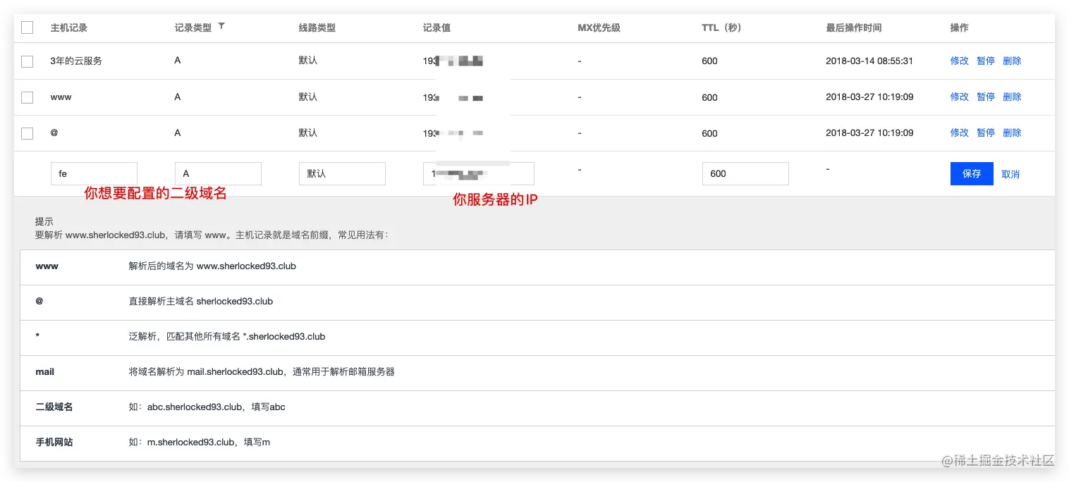Delete the 3年的云服务 record
The width and height of the screenshot is (1069, 482).
coord(1012,61)
